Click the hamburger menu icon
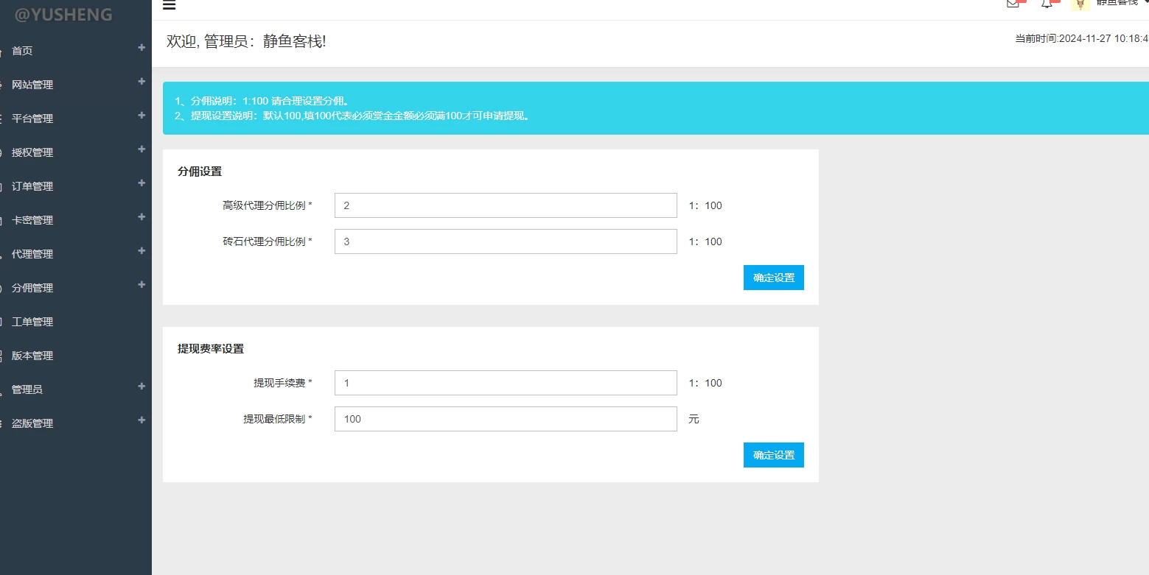The height and width of the screenshot is (575, 1149). [x=169, y=5]
